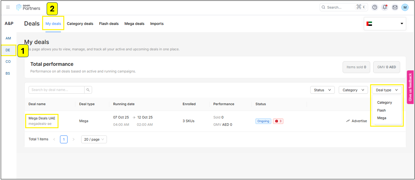Choose Mega in Deal type list
This screenshot has height=180, width=415.
tap(381, 118)
